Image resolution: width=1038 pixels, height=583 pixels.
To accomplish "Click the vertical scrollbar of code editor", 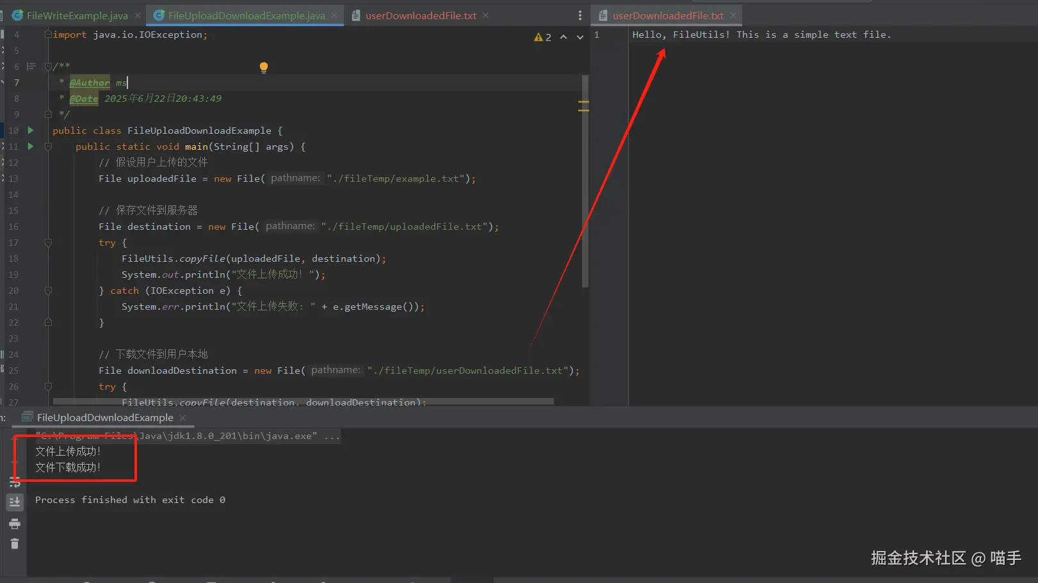I will (585, 181).
